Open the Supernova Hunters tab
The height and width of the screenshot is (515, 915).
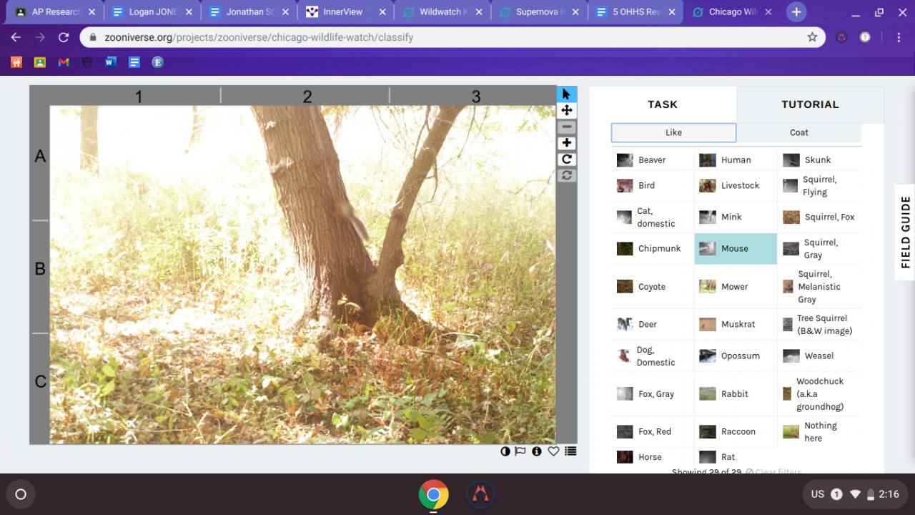tap(539, 12)
